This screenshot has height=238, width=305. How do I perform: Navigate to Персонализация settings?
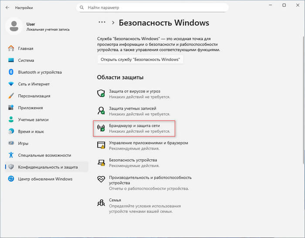[x=34, y=96]
